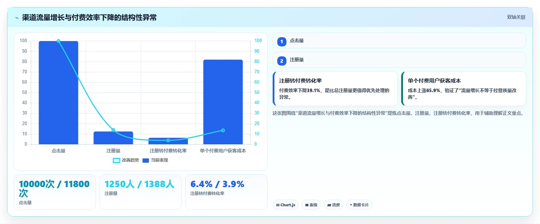The width and height of the screenshot is (540, 224).
Task: Click the lightning icon beside the title
Action: 17,18
